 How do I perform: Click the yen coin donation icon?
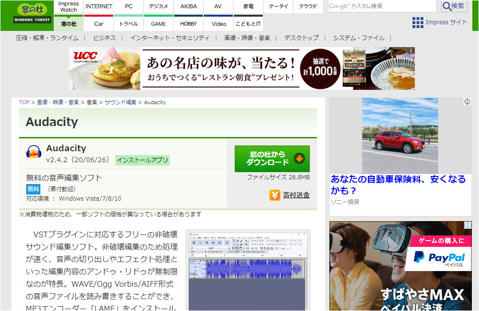275,195
